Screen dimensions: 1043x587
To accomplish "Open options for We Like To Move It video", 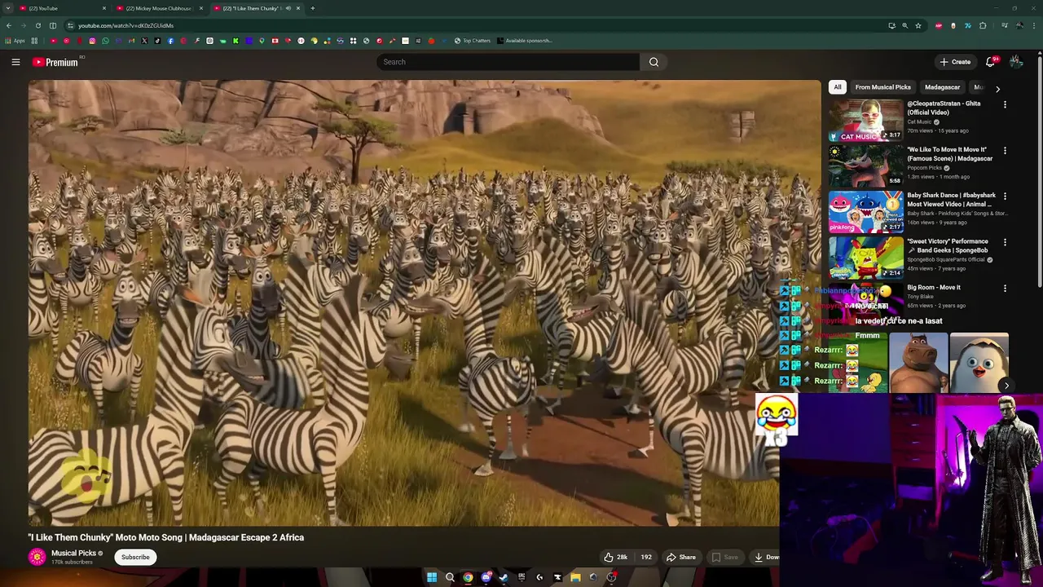I will 1005,151.
